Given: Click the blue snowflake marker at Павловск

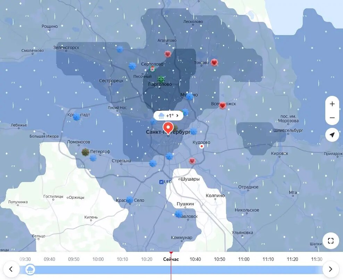Looking at the screenshot, I should point(178,214).
